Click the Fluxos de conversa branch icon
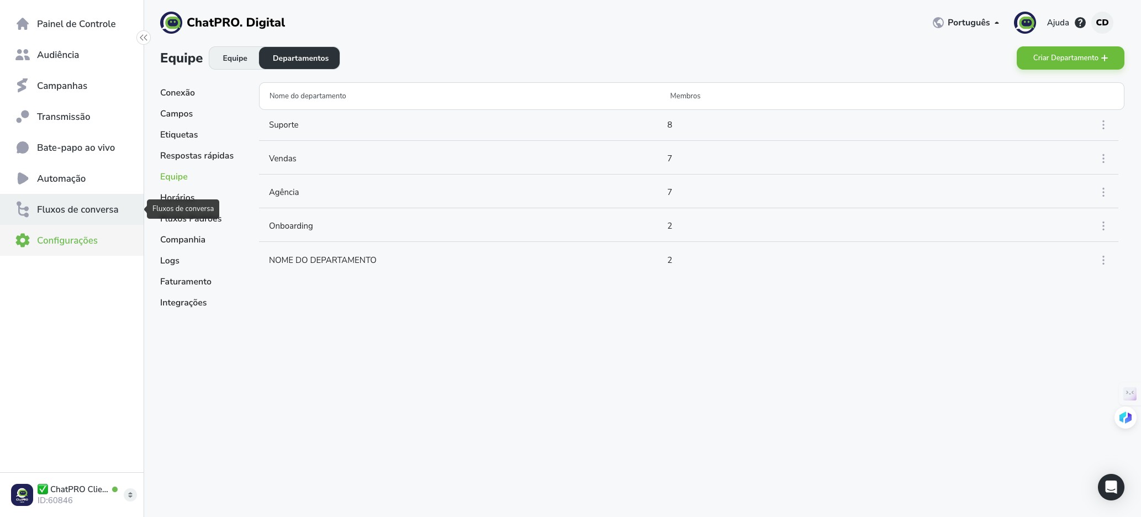1141x517 pixels. (23, 209)
